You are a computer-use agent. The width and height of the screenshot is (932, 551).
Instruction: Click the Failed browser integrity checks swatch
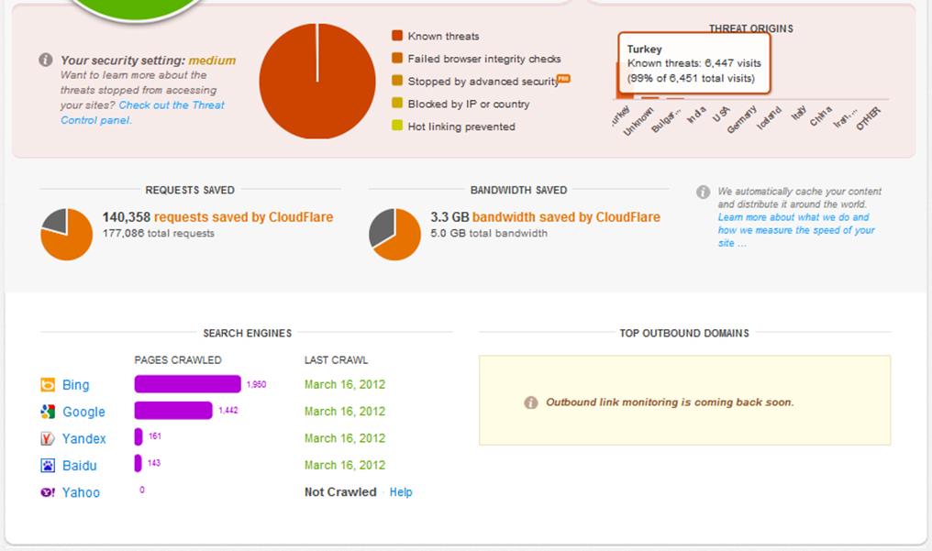(x=397, y=58)
